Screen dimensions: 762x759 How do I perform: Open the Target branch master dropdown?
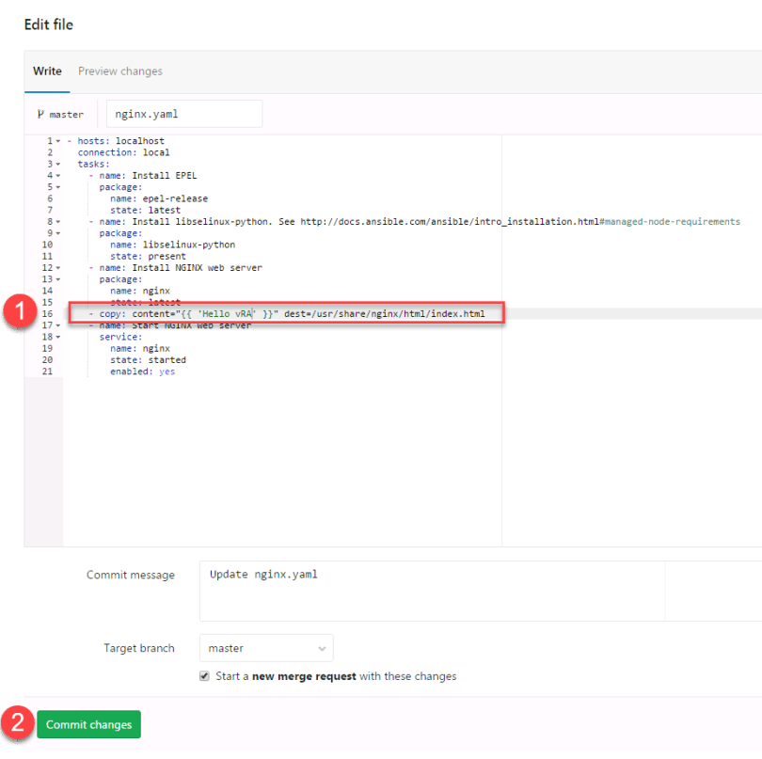pyautogui.click(x=266, y=649)
